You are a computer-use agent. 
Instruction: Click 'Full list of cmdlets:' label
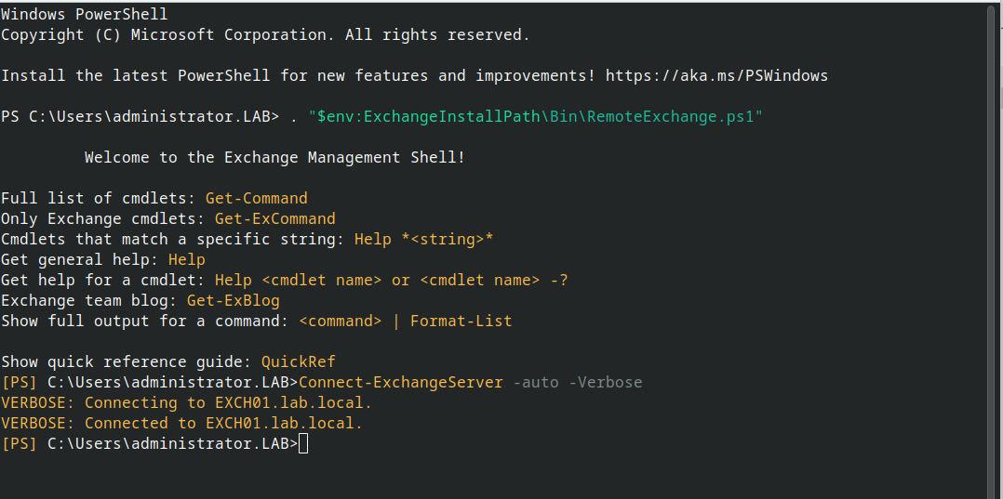(x=99, y=198)
